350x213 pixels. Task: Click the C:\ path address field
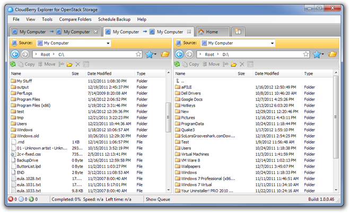point(87,54)
